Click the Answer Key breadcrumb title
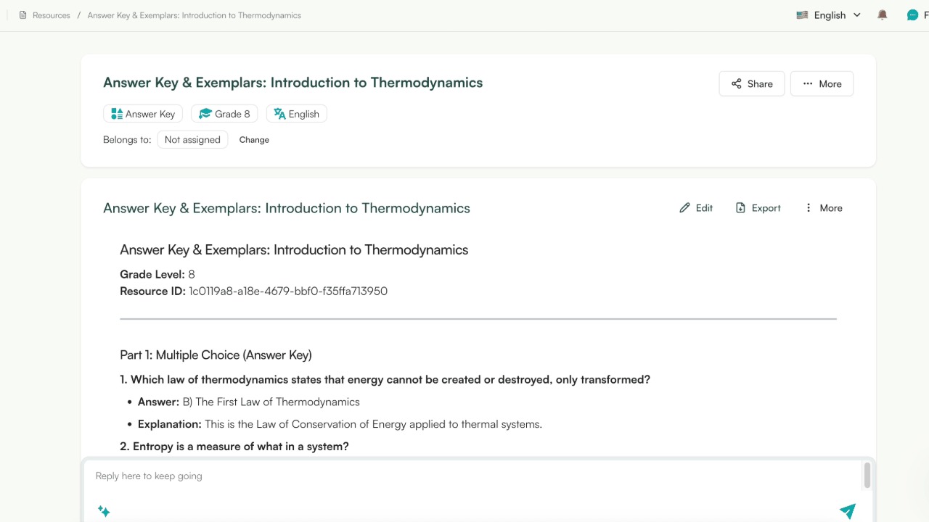This screenshot has width=929, height=522. [x=194, y=14]
